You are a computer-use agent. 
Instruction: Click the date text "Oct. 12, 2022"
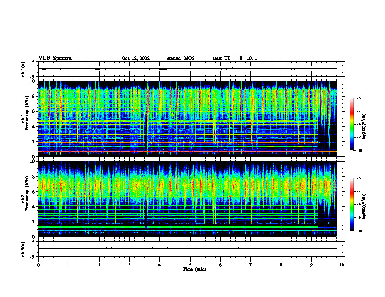pyautogui.click(x=136, y=58)
